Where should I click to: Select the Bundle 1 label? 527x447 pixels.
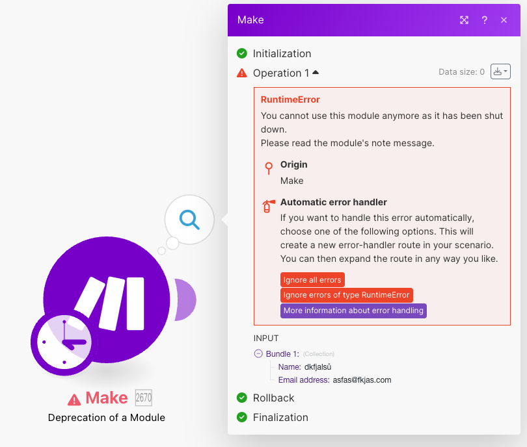tap(282, 354)
